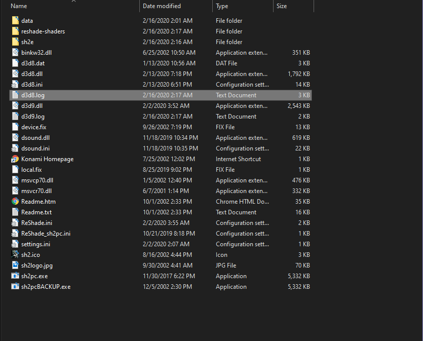Click the sh2pc.exe application icon
Viewport: 423px width, 341px height.
pos(15,276)
